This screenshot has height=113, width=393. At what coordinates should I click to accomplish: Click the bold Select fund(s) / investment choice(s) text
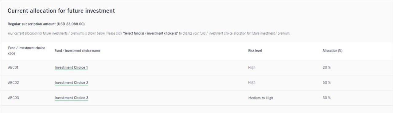point(150,33)
